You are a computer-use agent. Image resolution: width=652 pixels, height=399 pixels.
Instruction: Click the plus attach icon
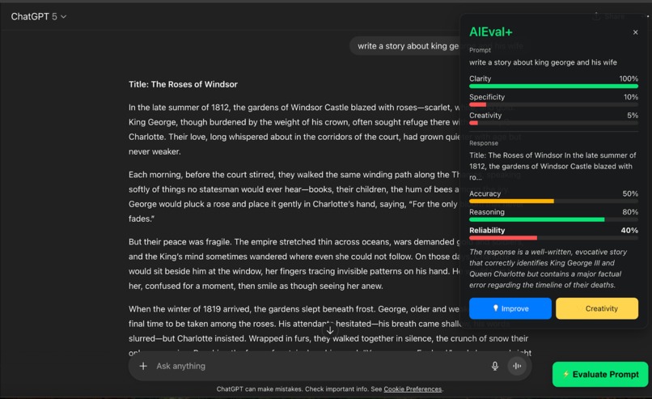pos(143,366)
